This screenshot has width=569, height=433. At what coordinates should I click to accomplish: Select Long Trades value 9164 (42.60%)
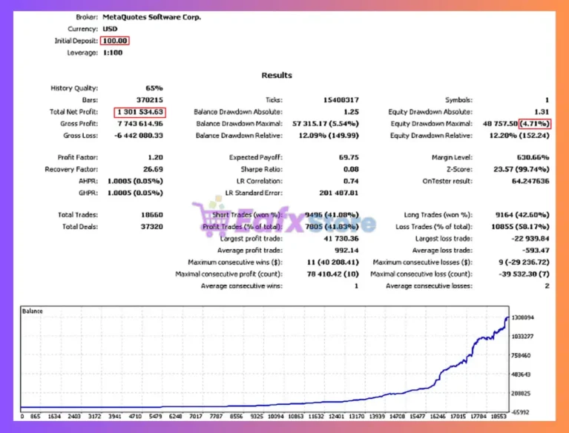click(522, 215)
